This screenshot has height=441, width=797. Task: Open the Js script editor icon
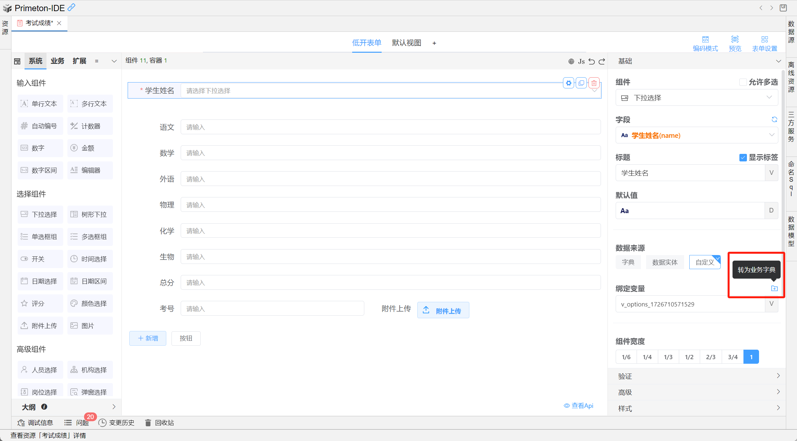[581, 61]
